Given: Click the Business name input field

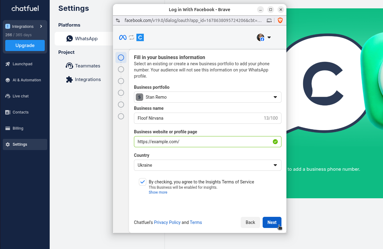Looking at the screenshot, I should point(208,118).
